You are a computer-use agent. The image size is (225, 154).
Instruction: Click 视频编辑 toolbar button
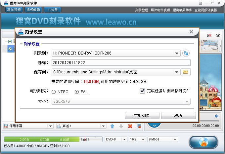click(x=33, y=10)
